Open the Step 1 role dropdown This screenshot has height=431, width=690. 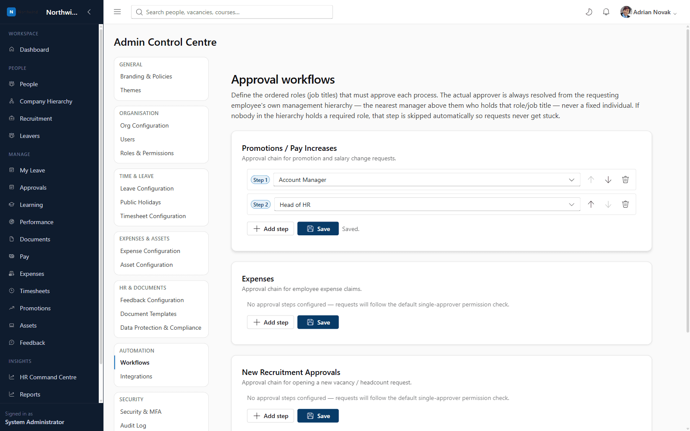[427, 180]
